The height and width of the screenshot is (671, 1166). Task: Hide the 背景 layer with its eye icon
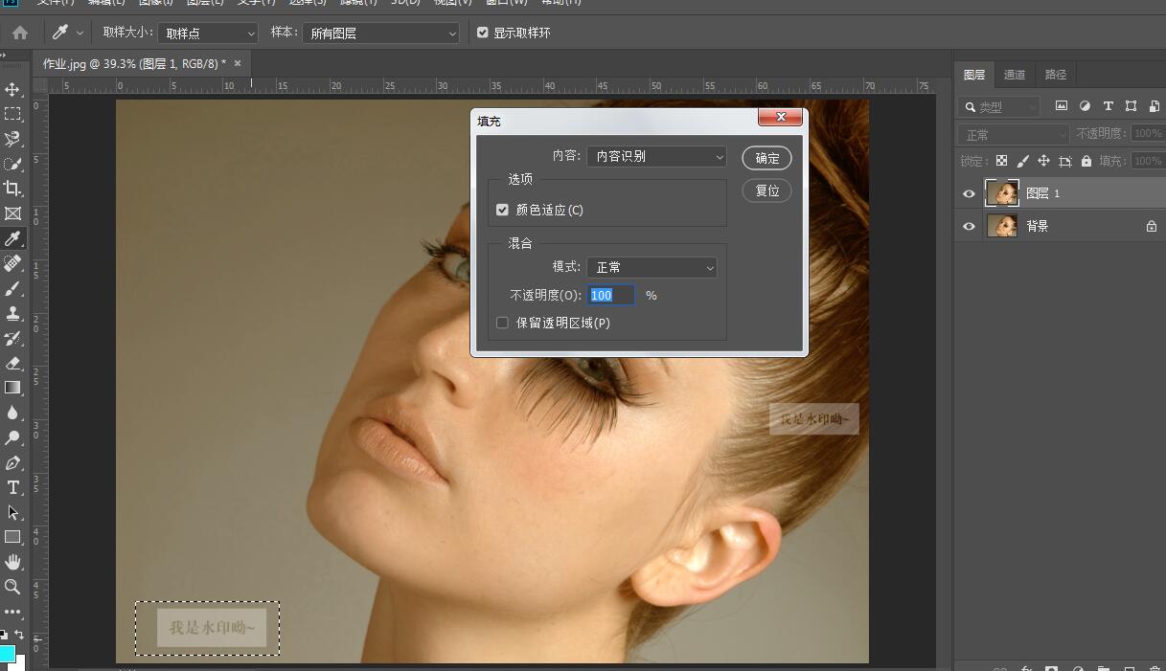coord(969,227)
